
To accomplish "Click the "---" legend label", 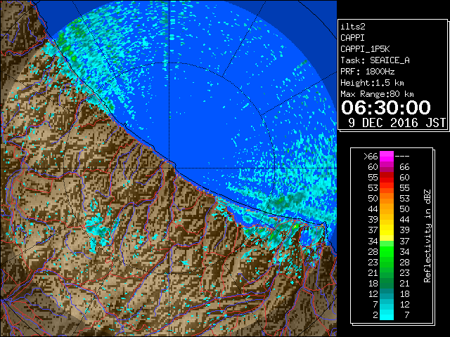I will (401, 156).
